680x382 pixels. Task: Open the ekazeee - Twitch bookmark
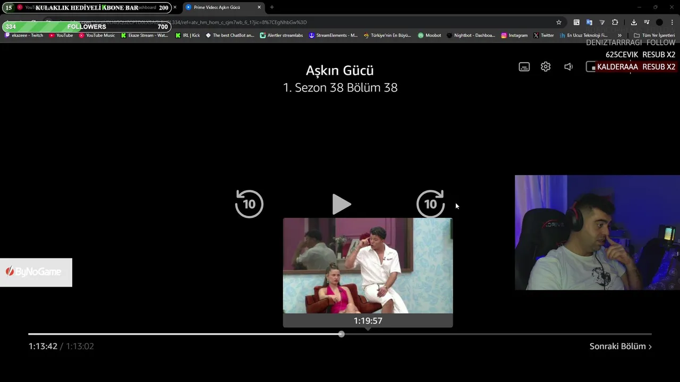[24, 36]
